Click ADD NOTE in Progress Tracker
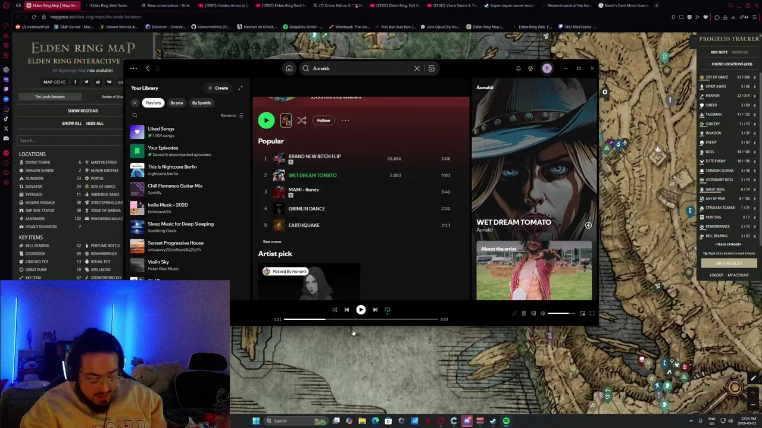The image size is (762, 428). 719,52
